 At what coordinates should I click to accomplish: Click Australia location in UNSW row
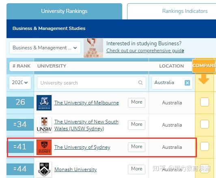pyautogui.click(x=172, y=125)
